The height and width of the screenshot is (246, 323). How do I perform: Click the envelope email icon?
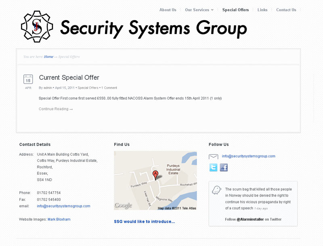[x=213, y=157]
